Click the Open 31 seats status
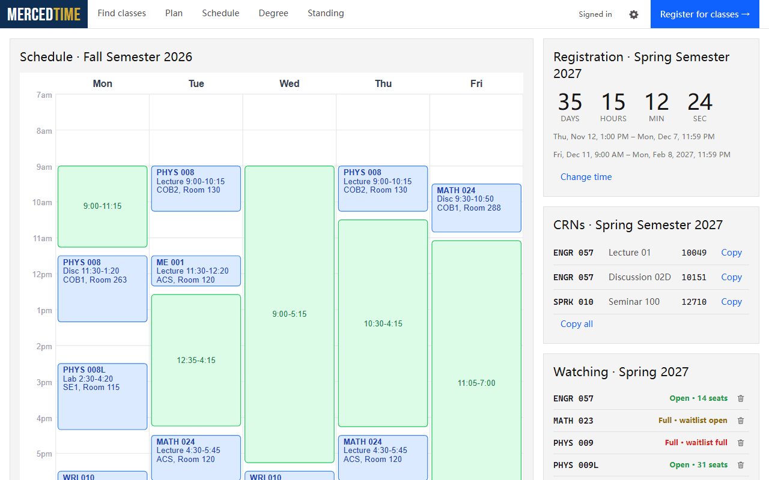Image resolution: width=769 pixels, height=480 pixels. 698,465
